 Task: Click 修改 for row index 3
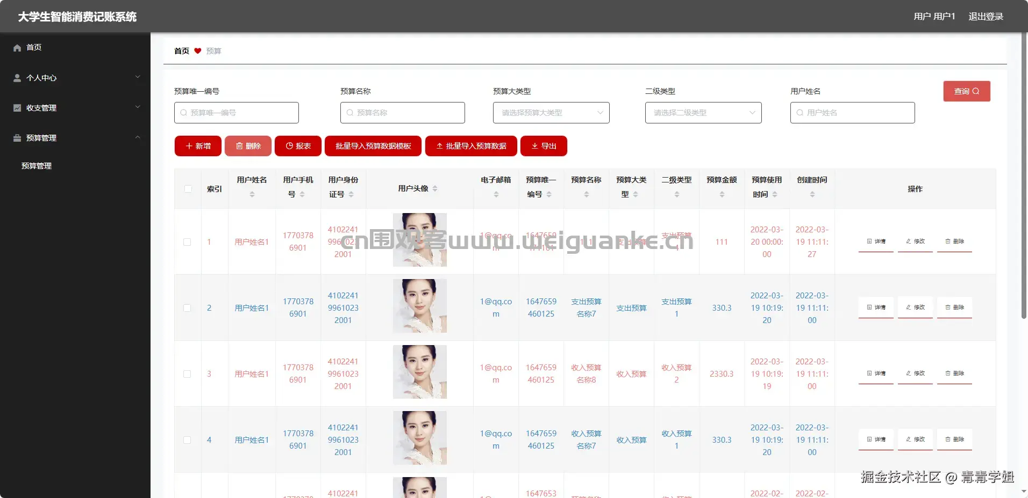[x=915, y=373]
